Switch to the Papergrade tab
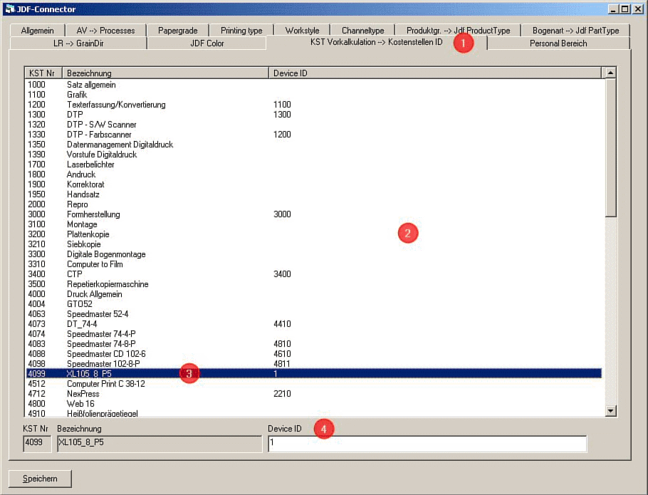The height and width of the screenshot is (495, 648). (x=178, y=30)
